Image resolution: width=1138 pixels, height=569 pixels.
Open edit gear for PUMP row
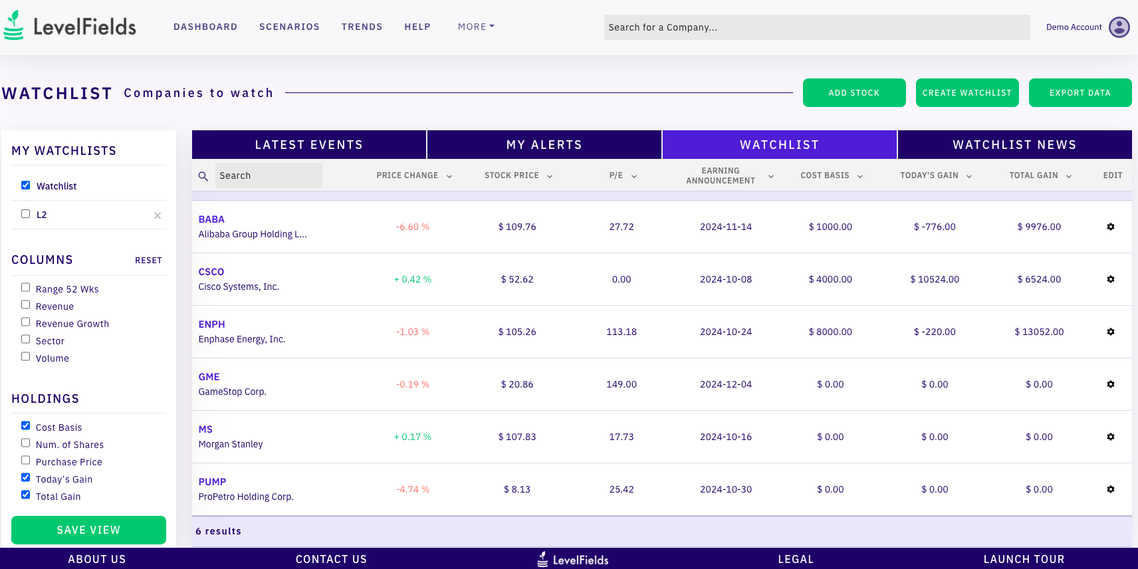(x=1111, y=489)
